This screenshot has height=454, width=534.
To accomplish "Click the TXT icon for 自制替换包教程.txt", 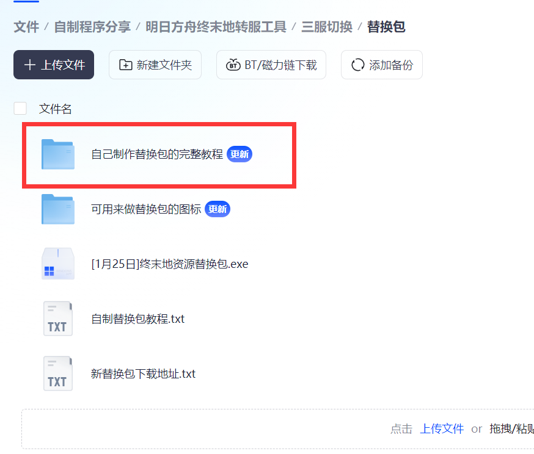I will click(x=58, y=319).
